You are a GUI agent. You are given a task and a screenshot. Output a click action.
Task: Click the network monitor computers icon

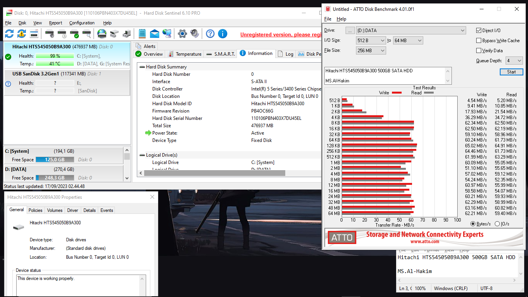[167, 34]
